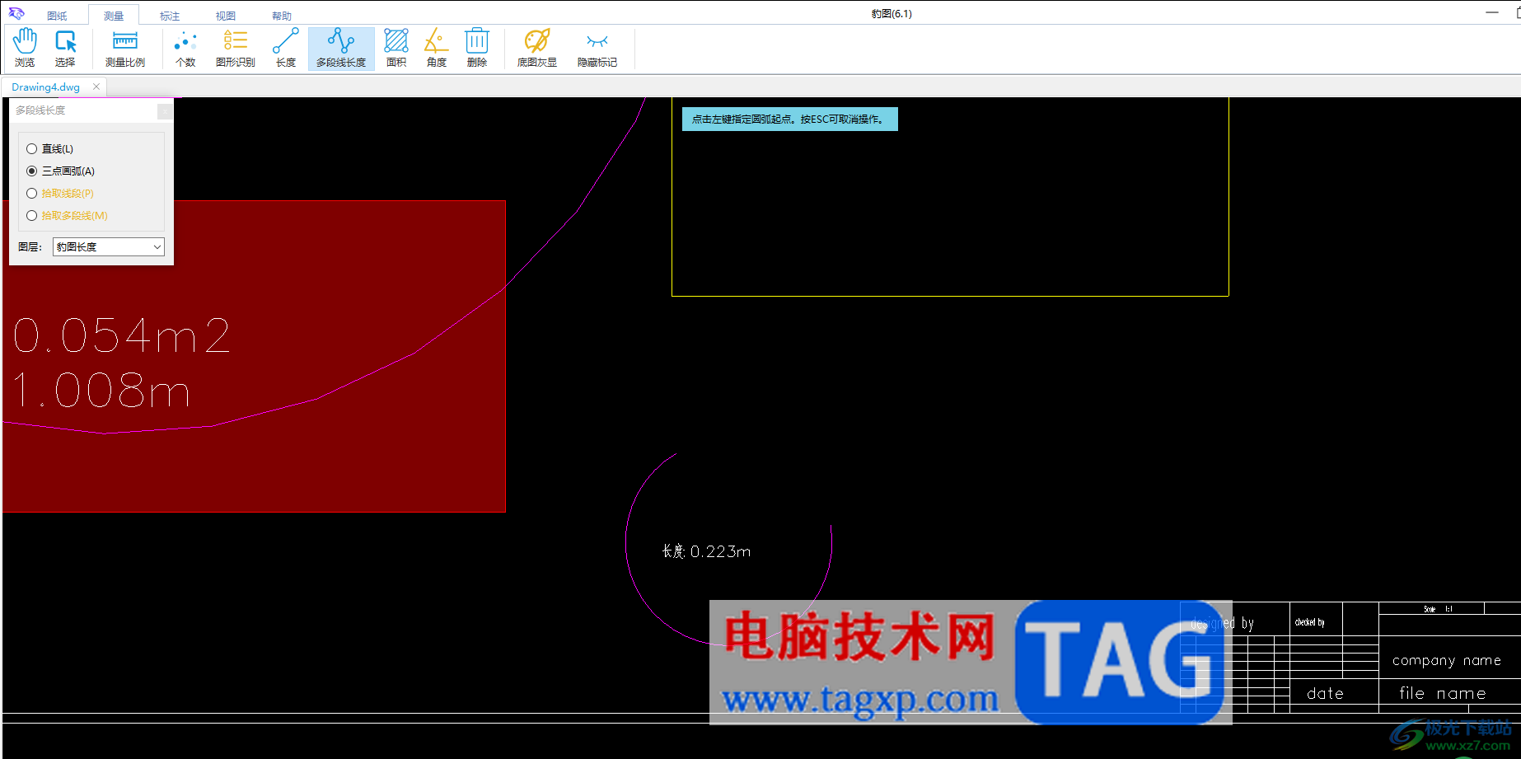Select the 长度 (length) tool
The image size is (1521, 759).
coord(286,48)
